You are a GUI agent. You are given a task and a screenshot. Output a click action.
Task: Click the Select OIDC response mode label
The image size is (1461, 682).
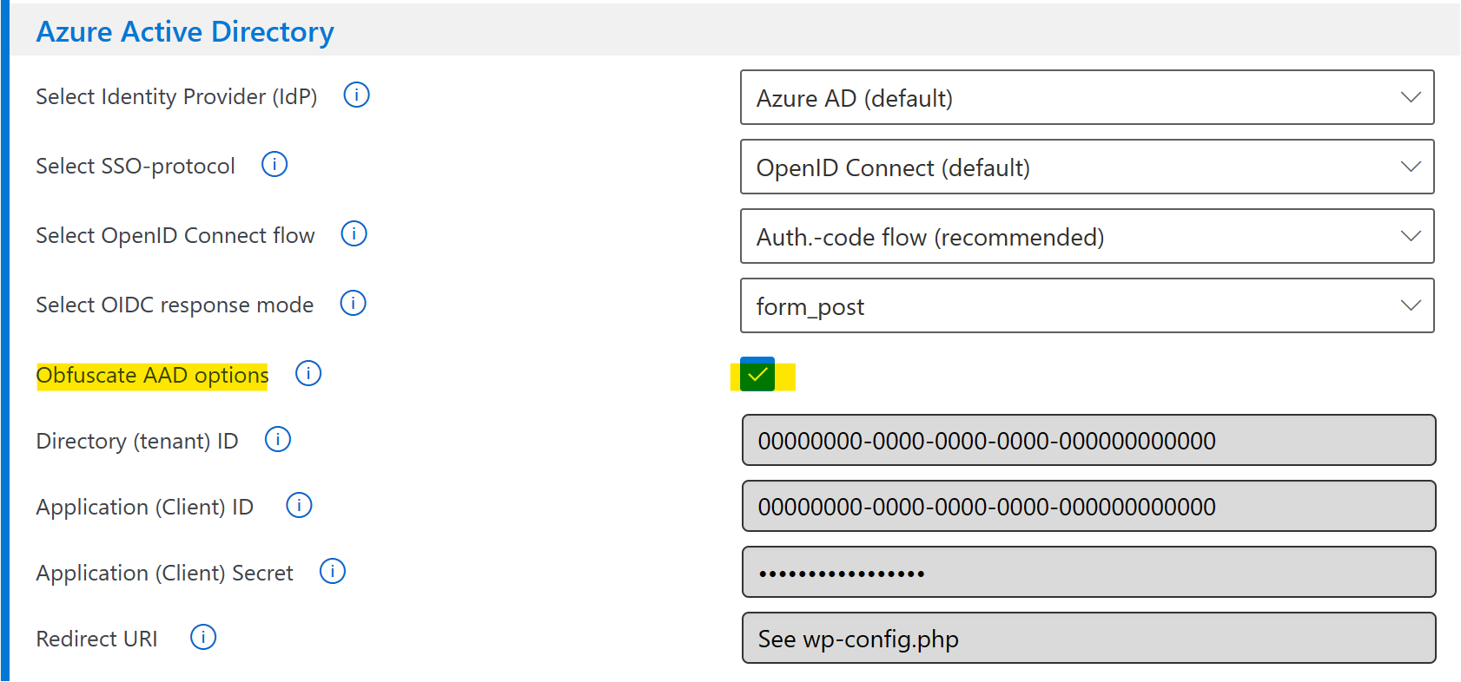click(175, 305)
